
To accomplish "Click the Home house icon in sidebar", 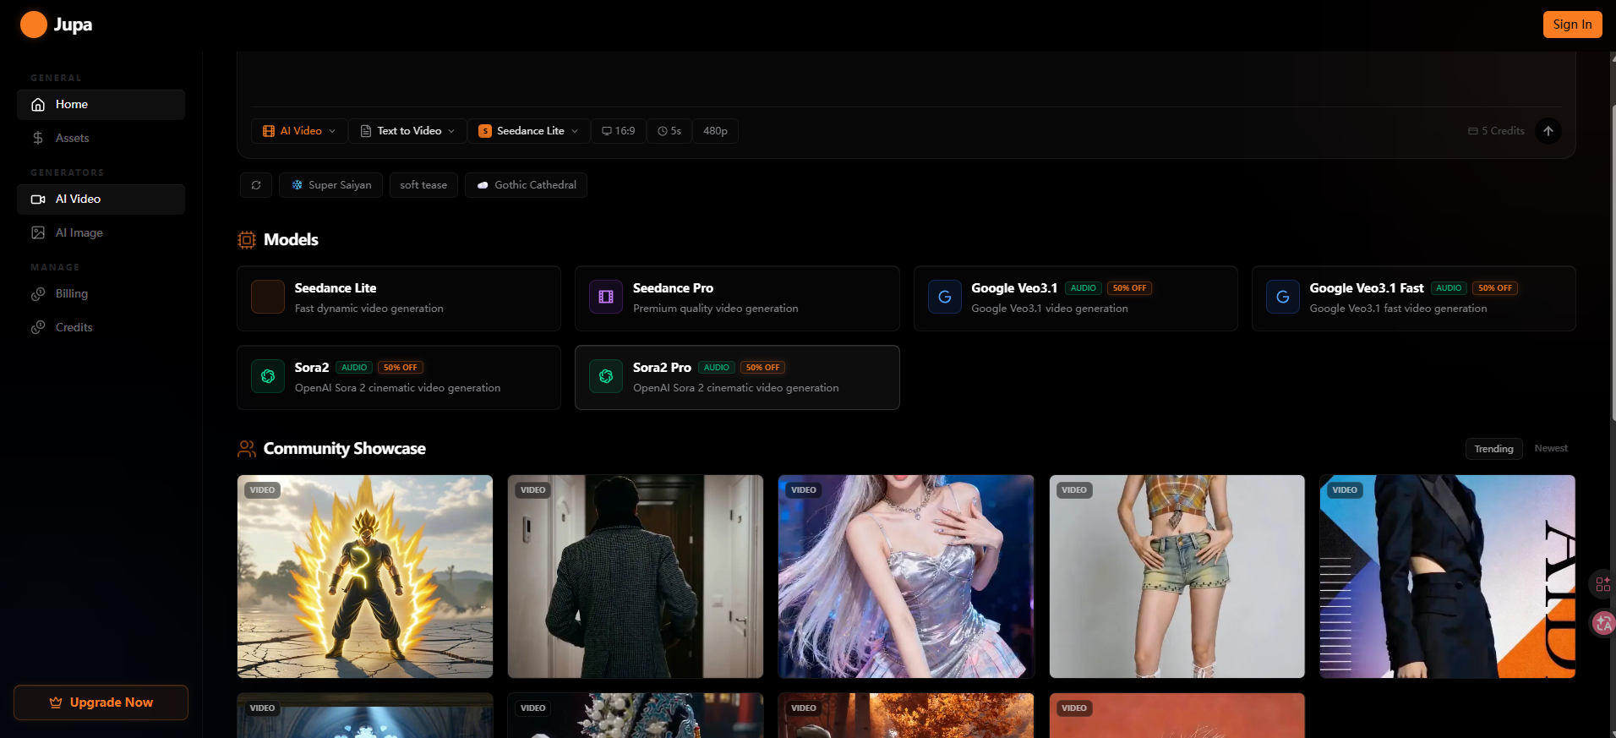I will pyautogui.click(x=38, y=105).
